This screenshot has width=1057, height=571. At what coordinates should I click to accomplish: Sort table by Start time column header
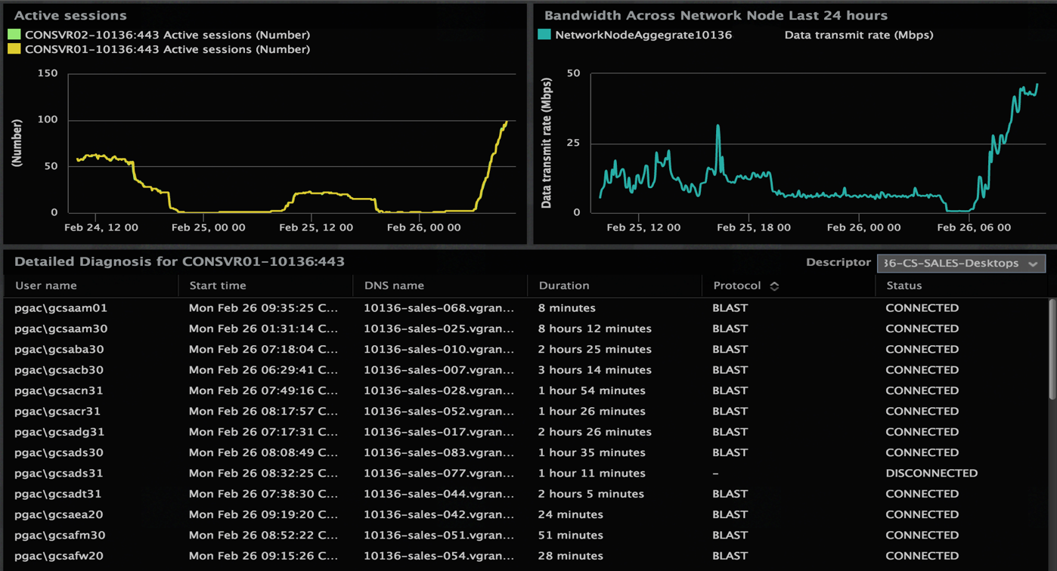pos(217,286)
